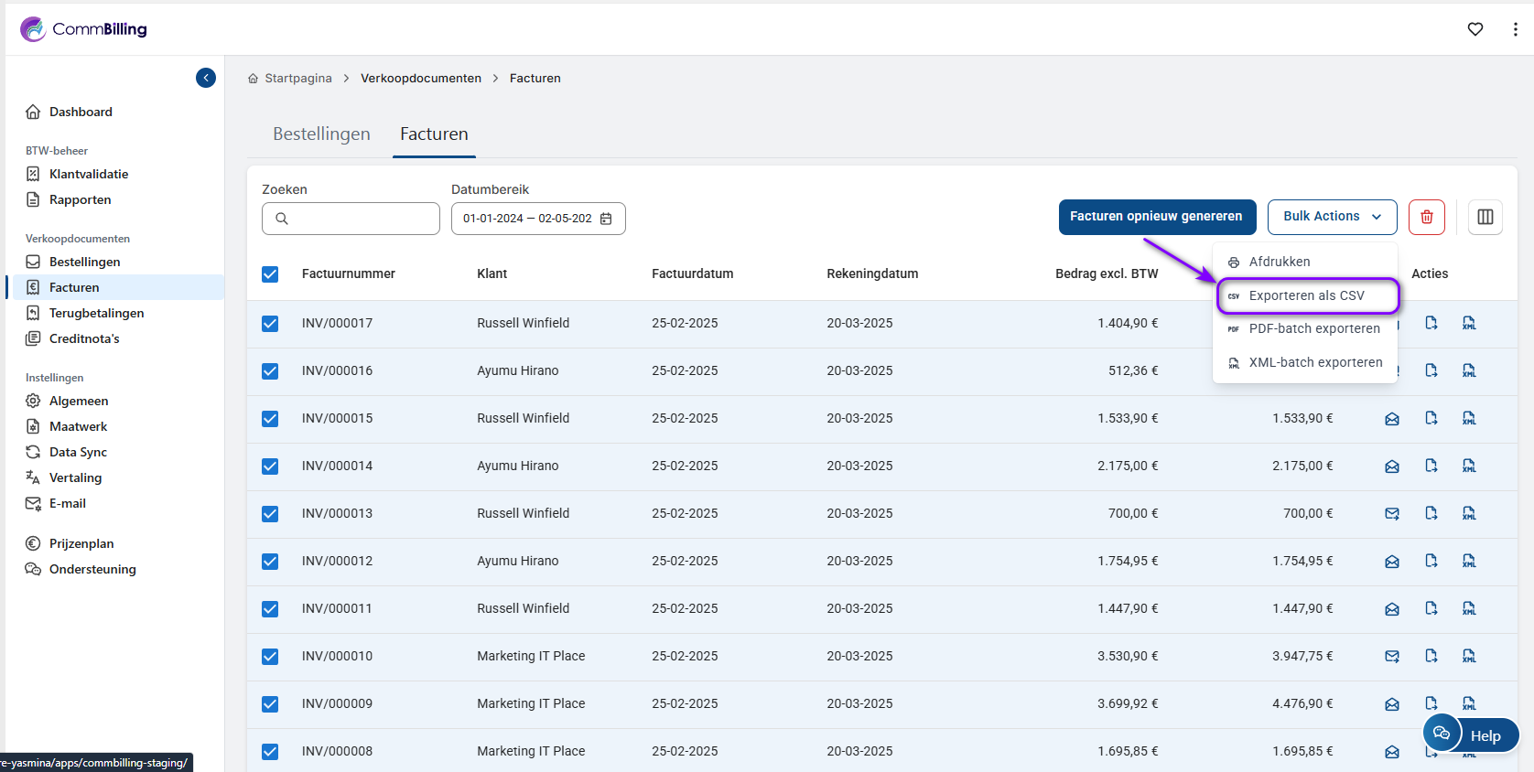
Task: Choose Exporteren als CSV option
Action: pos(1306,295)
